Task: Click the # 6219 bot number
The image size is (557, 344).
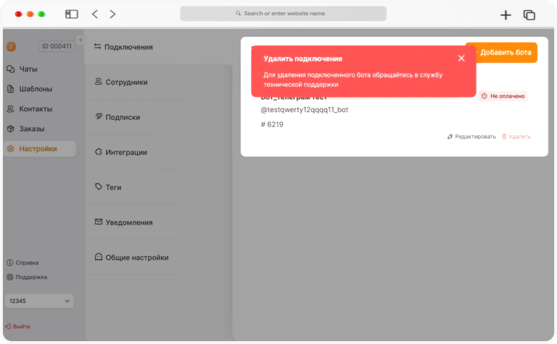Action: tap(272, 125)
